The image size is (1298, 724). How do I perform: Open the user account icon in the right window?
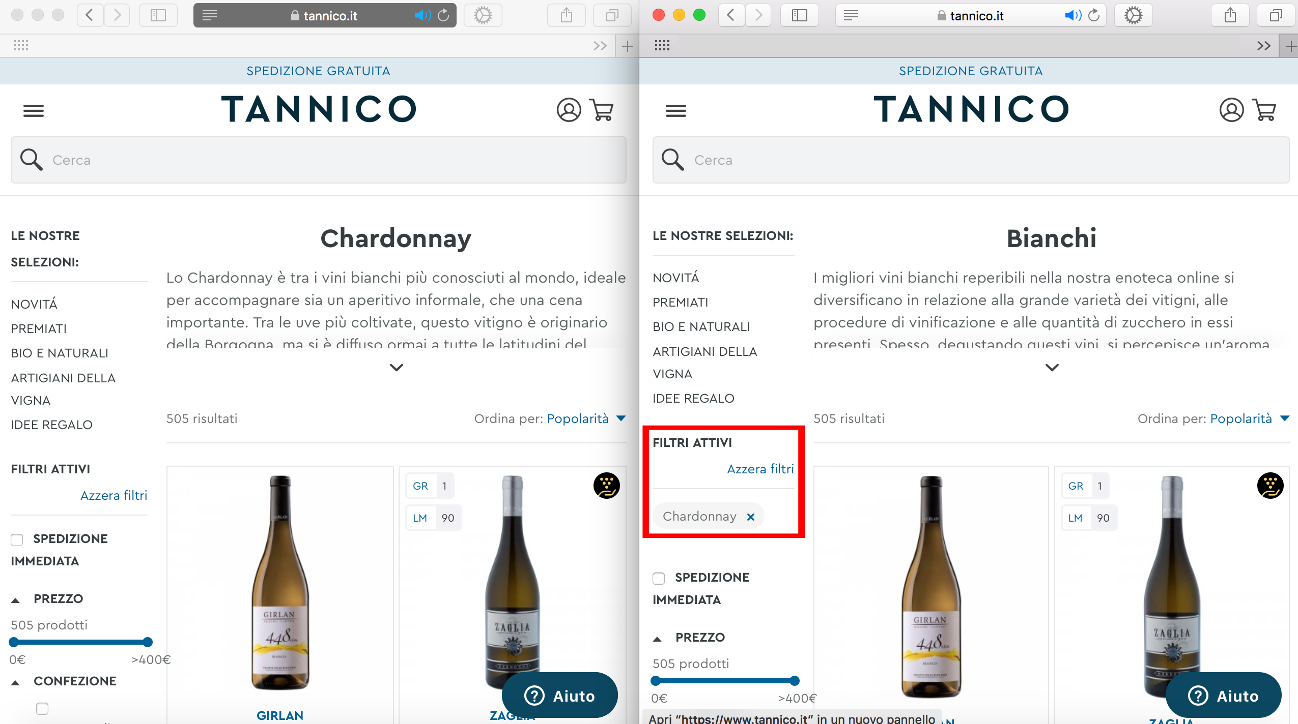(x=1231, y=110)
